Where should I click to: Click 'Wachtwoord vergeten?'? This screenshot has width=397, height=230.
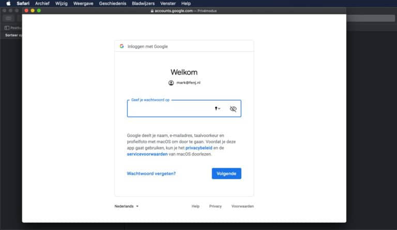(x=151, y=174)
